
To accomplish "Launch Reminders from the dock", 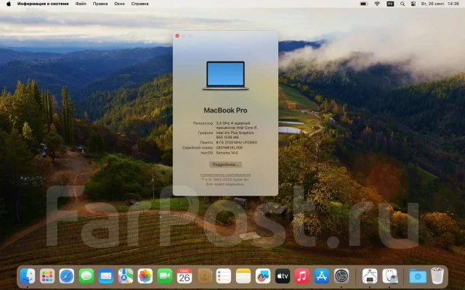I will (224, 276).
